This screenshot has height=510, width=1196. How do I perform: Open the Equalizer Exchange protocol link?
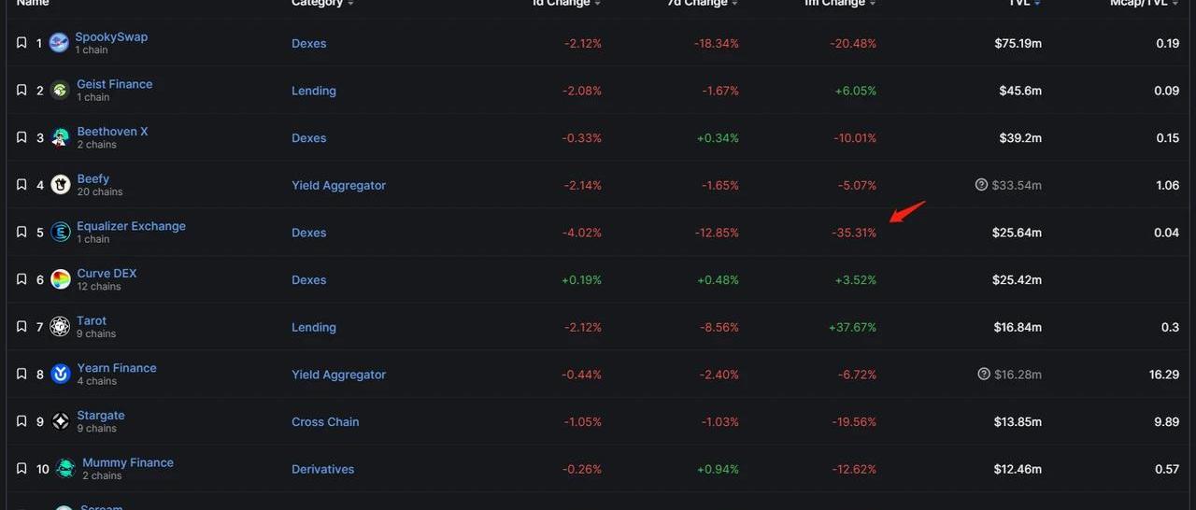131,226
